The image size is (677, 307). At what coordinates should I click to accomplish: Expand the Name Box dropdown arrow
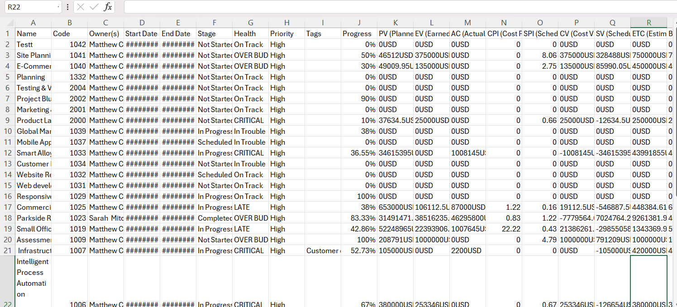(59, 7)
